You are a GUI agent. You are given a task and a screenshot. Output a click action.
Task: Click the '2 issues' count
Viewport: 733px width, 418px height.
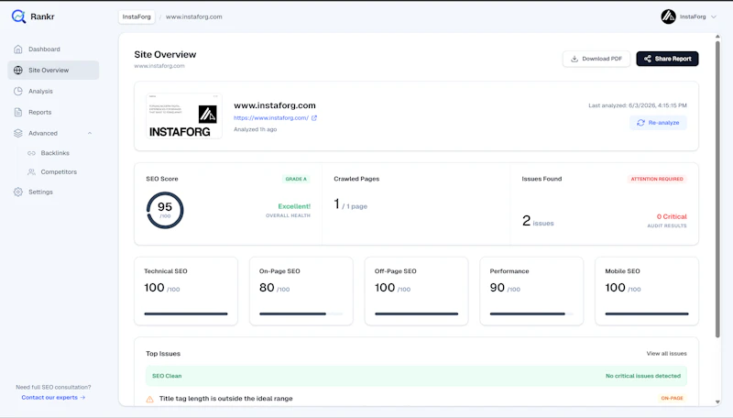pyautogui.click(x=538, y=221)
